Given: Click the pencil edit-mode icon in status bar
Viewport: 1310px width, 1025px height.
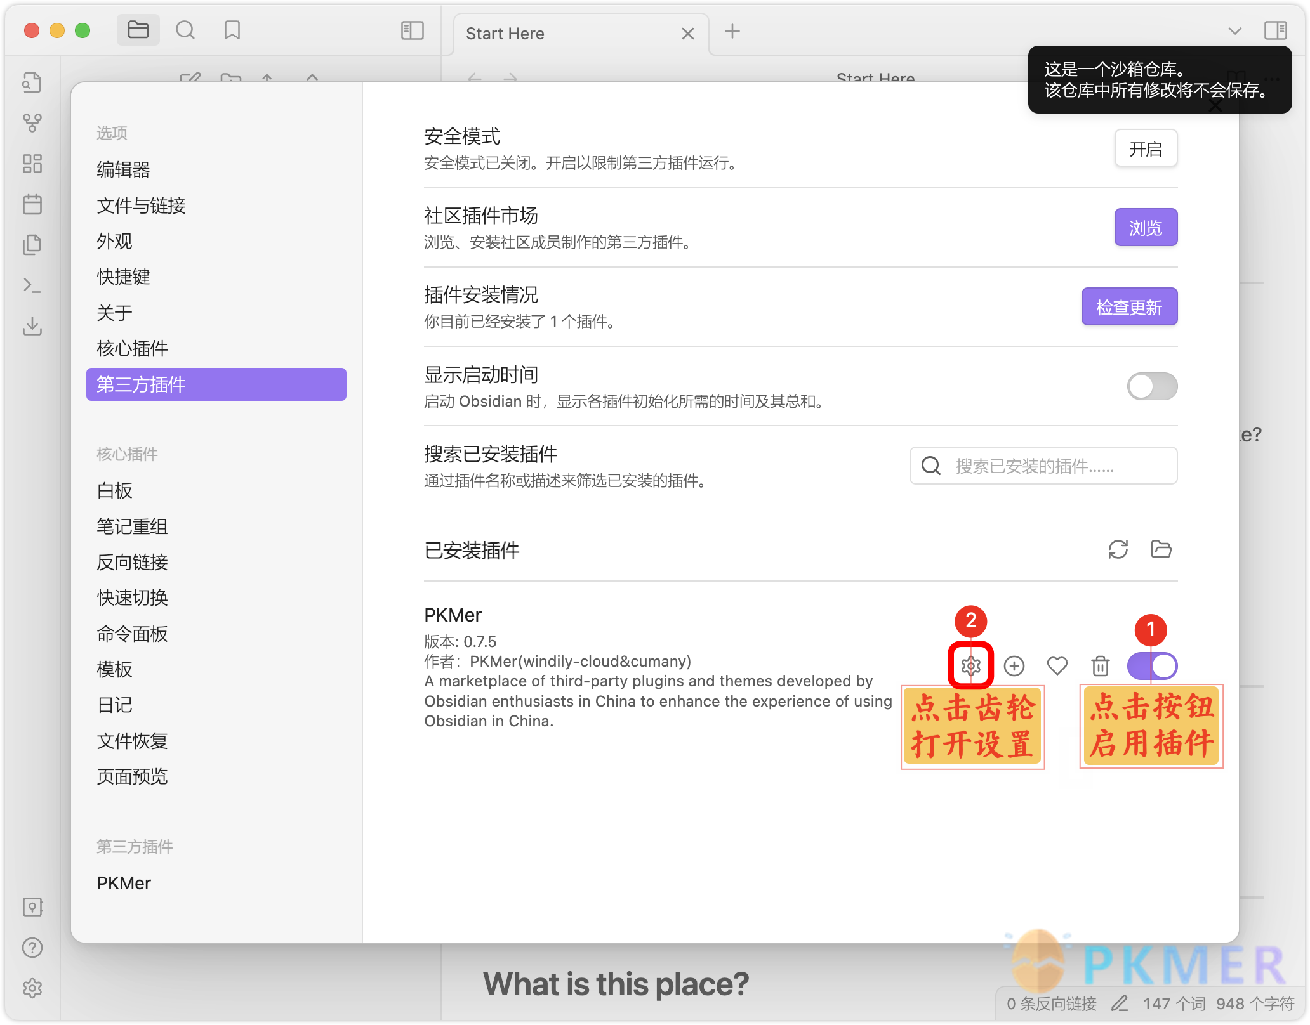Looking at the screenshot, I should (1120, 1003).
